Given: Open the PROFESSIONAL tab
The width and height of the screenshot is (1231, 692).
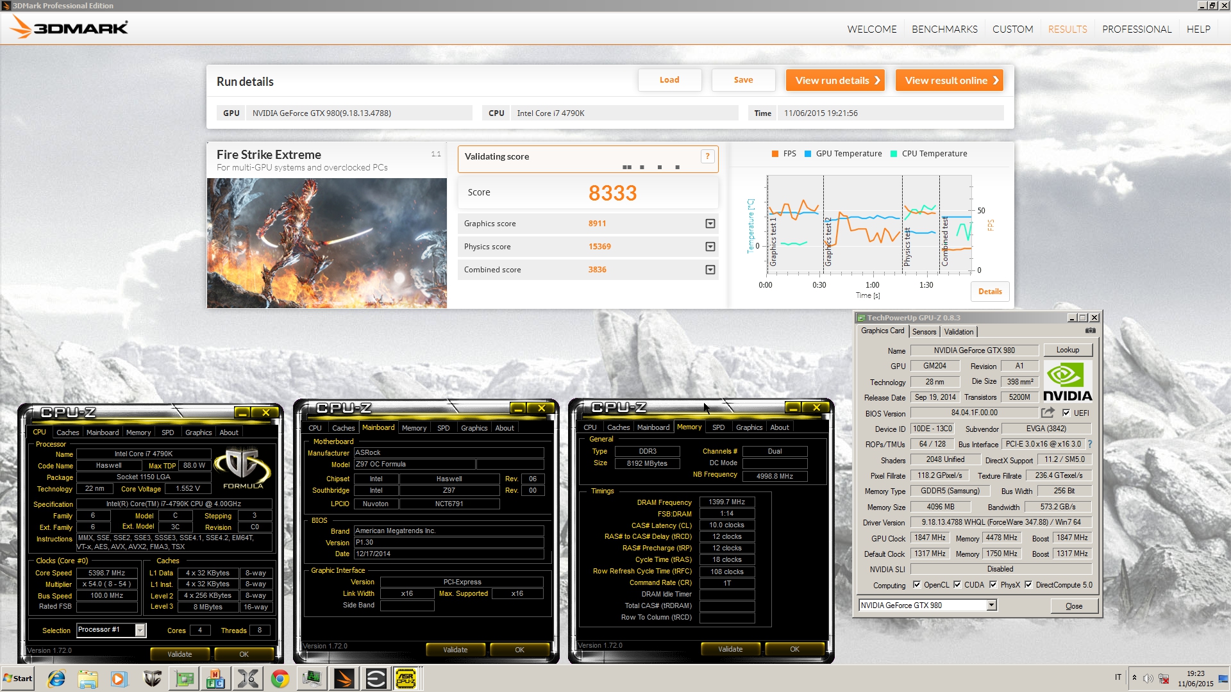Looking at the screenshot, I should (1137, 29).
